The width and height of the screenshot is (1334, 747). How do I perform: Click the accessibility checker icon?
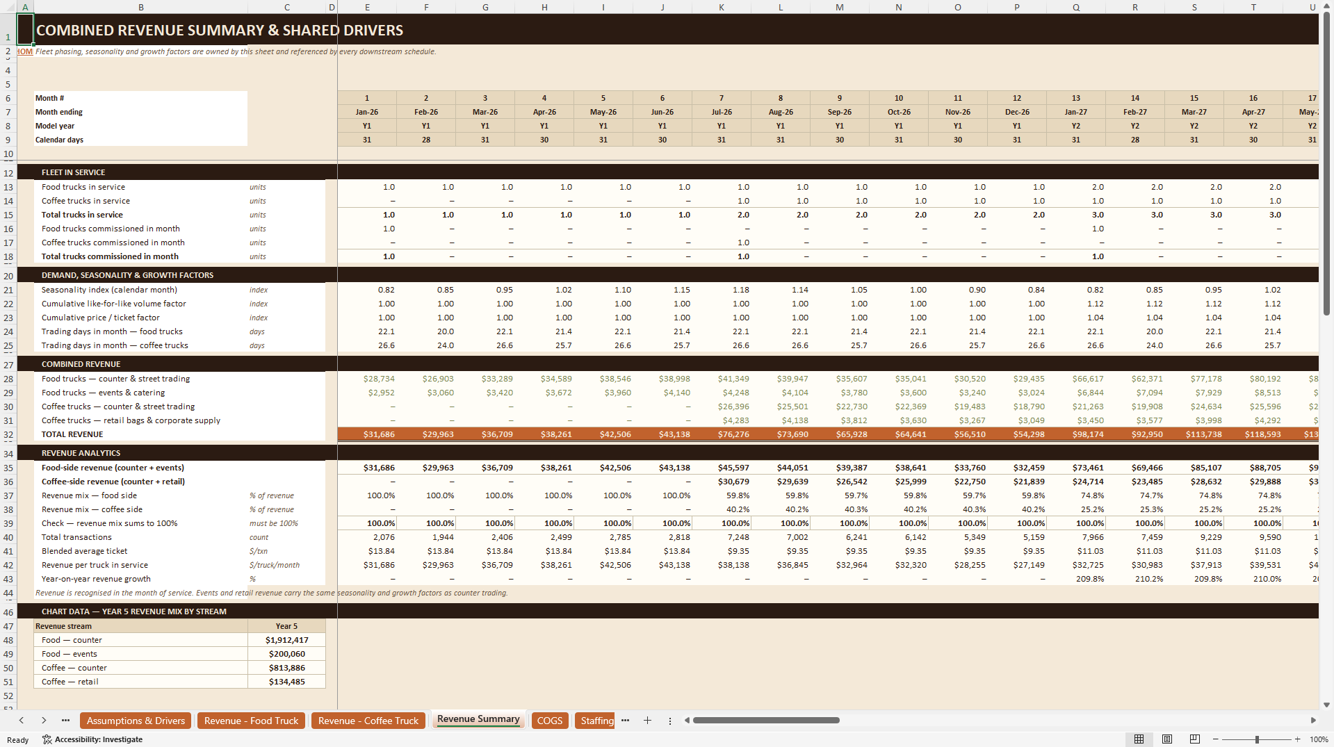point(47,739)
